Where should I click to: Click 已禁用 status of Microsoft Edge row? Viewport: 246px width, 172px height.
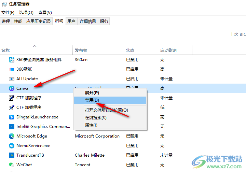coord(132,136)
